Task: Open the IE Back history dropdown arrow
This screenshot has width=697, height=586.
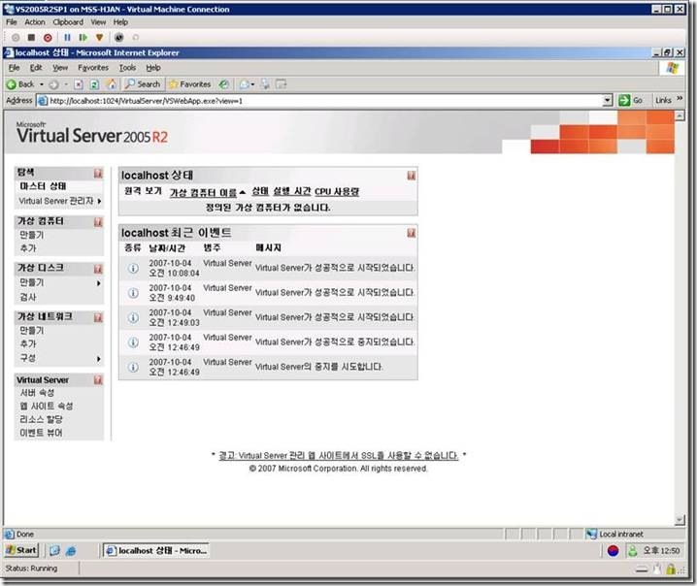Action: coord(42,84)
